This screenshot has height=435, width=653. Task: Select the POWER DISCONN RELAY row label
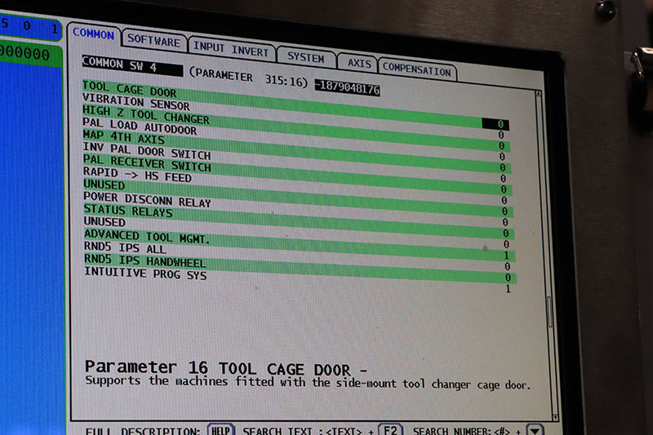148,199
